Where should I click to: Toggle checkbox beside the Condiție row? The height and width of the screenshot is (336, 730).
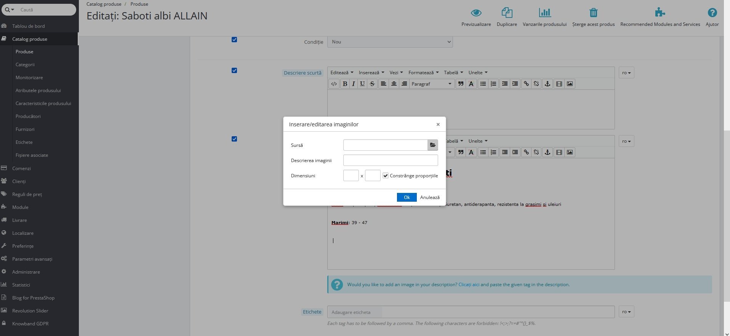point(234,40)
